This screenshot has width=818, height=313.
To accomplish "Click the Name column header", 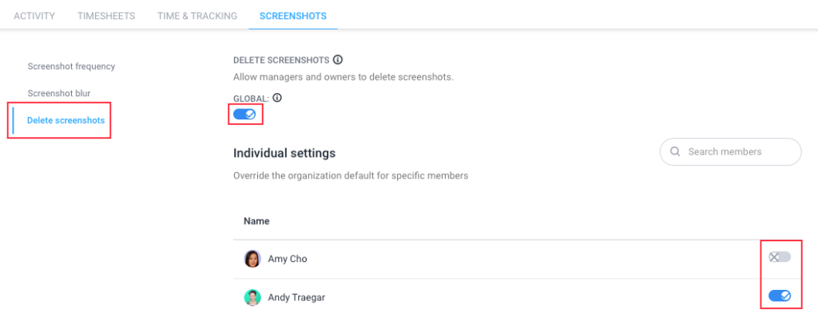I will pyautogui.click(x=256, y=221).
